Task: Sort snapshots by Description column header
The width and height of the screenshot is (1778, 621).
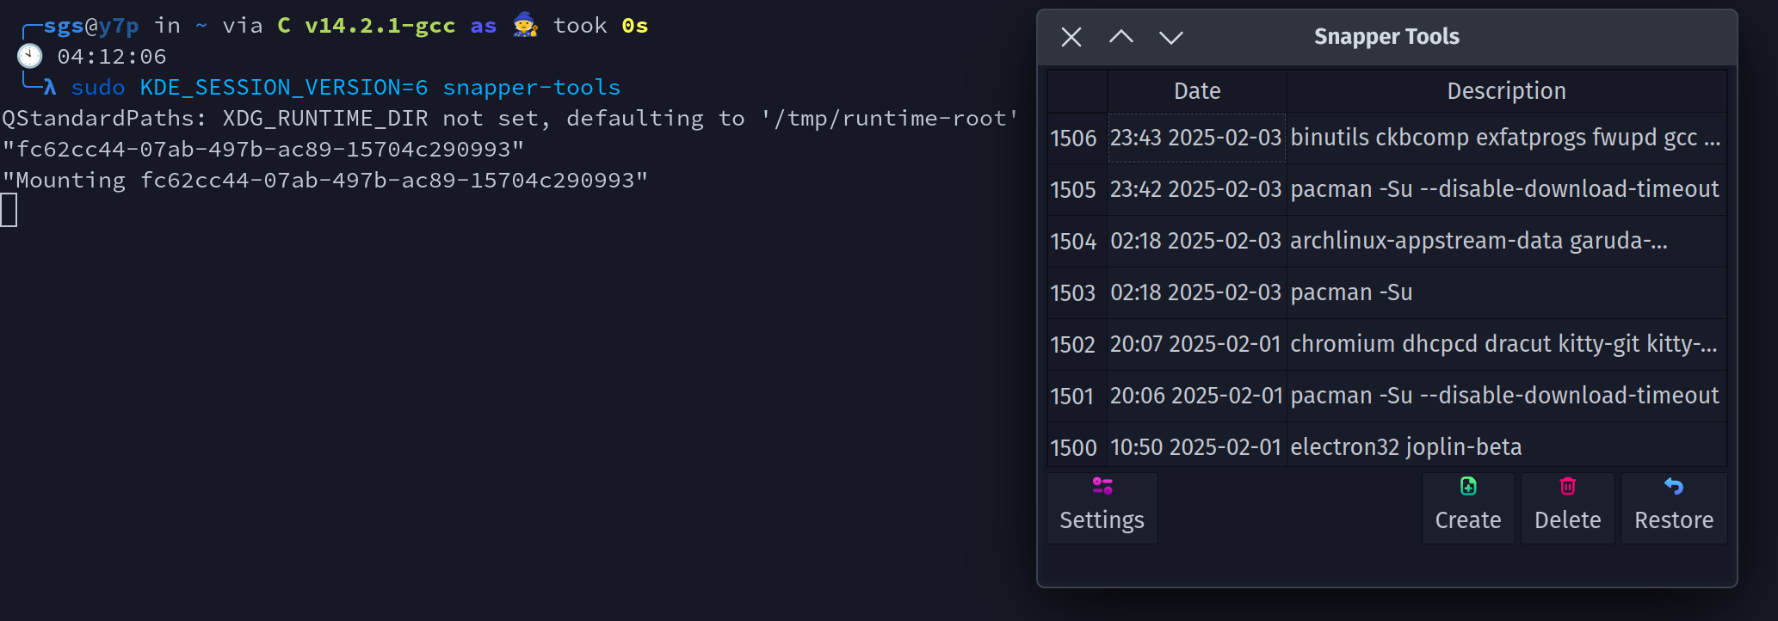Action: 1505,91
